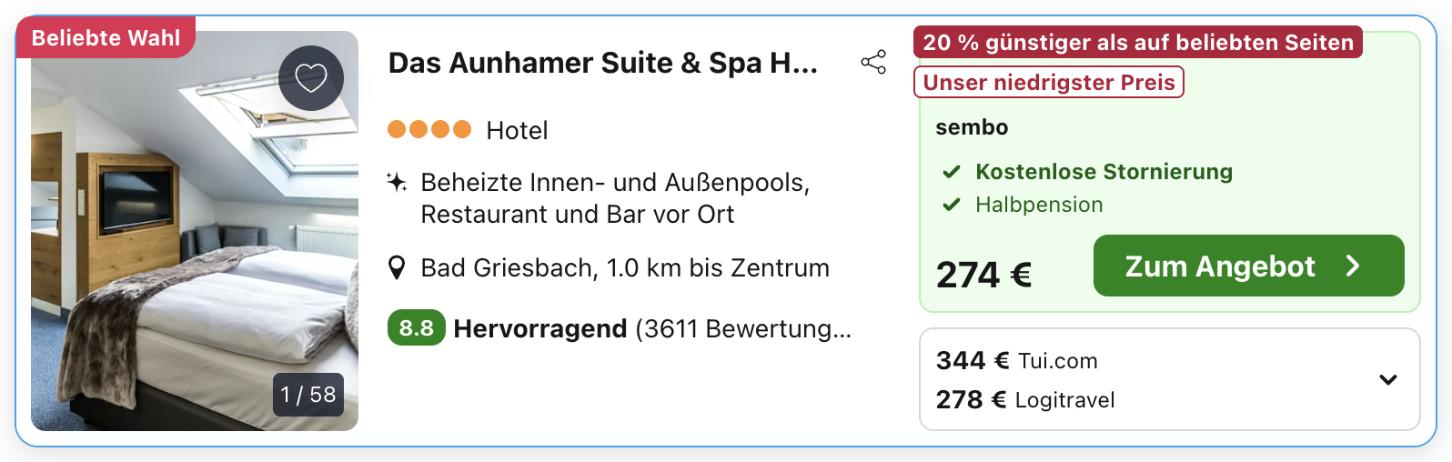Click the share icon beside the hotel name

tap(873, 63)
